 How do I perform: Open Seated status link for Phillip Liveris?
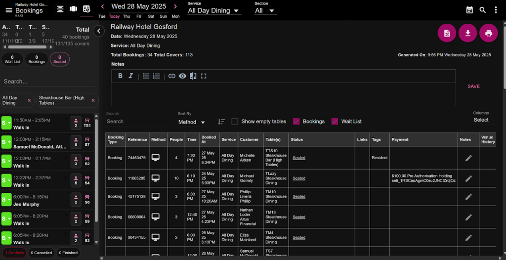(x=299, y=196)
